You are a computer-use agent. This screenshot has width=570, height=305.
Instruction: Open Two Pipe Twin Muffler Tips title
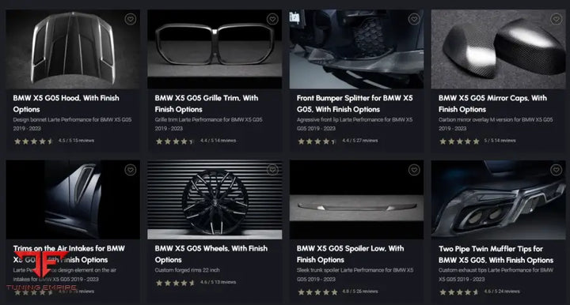click(x=496, y=254)
